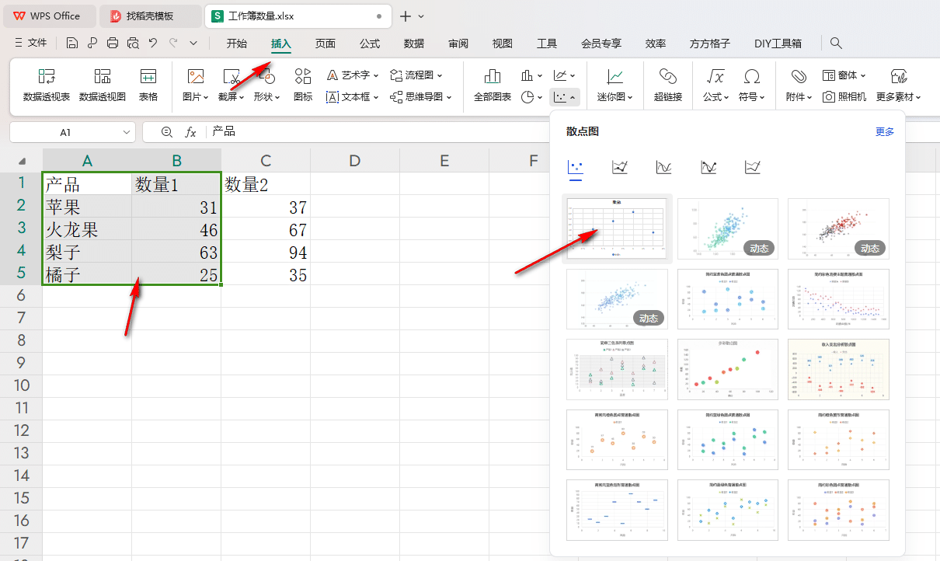Click the print icon in quick access bar
940x561 pixels.
coord(113,43)
